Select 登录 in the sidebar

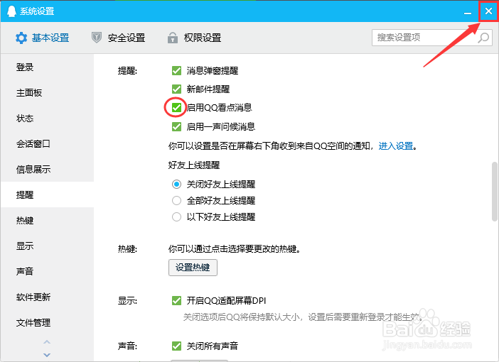click(47, 67)
